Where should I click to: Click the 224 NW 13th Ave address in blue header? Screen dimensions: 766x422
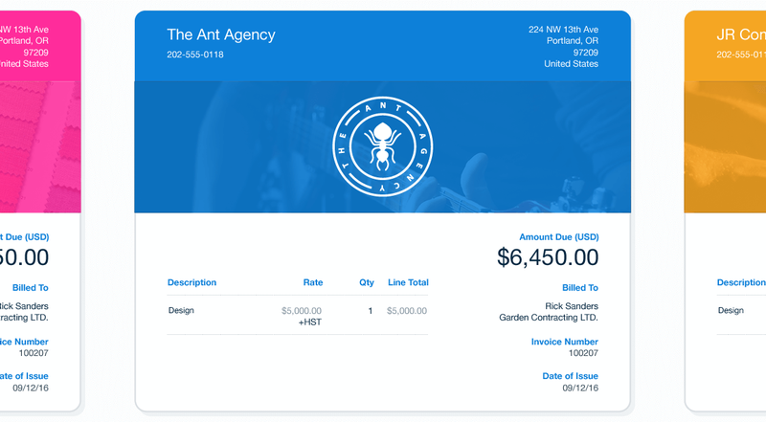[564, 30]
